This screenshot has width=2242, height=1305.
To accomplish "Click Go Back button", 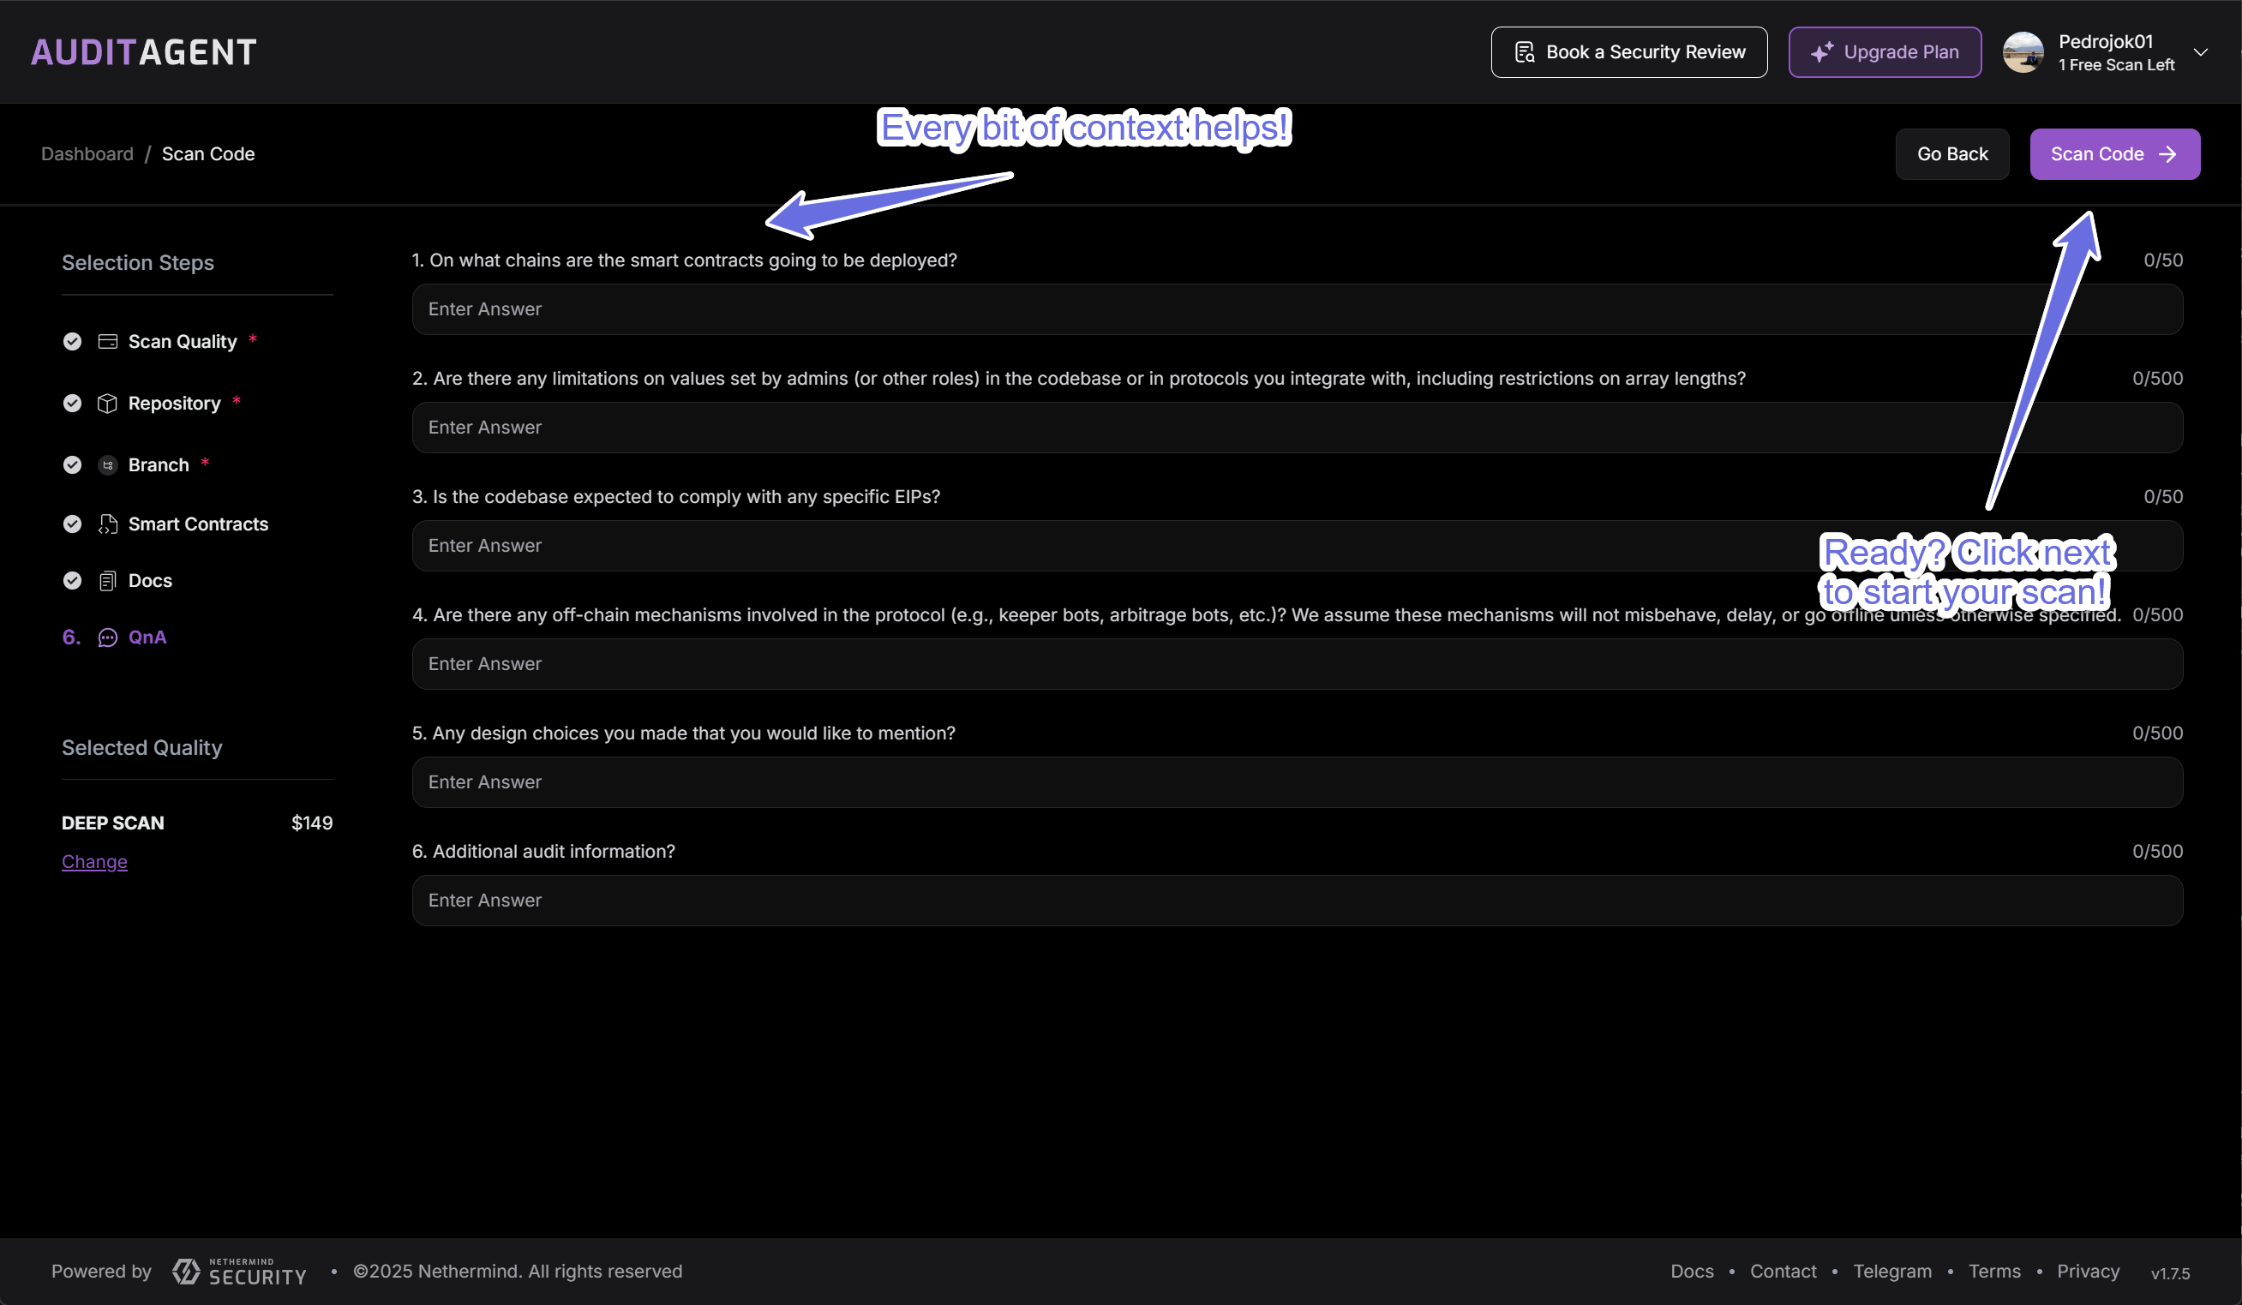I will [x=1952, y=154].
